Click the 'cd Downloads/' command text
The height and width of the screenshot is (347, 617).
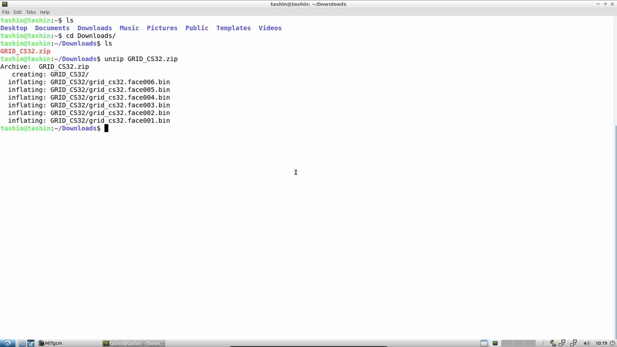coord(91,36)
